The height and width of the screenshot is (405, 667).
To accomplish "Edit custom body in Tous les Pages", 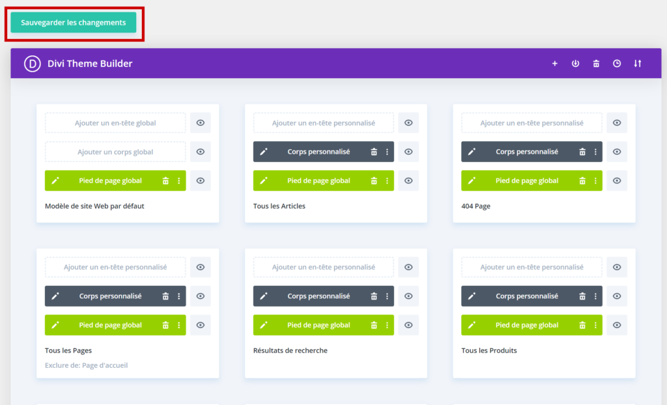I will [x=55, y=296].
